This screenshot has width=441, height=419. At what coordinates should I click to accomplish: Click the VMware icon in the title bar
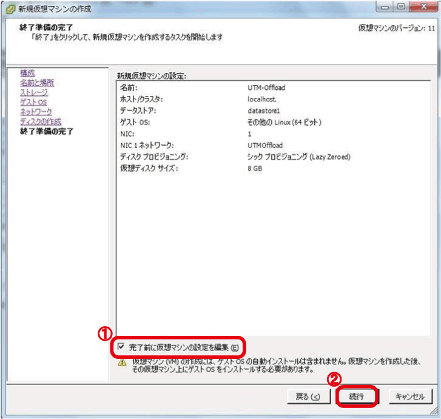point(11,9)
